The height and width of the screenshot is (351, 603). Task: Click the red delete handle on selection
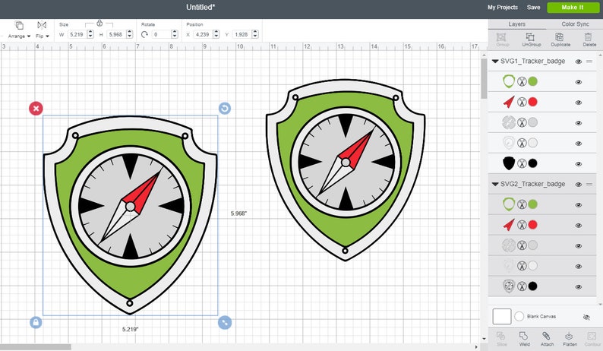(36, 109)
